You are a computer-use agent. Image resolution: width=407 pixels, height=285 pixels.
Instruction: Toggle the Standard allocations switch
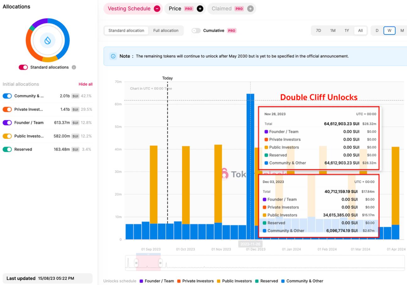click(x=23, y=67)
